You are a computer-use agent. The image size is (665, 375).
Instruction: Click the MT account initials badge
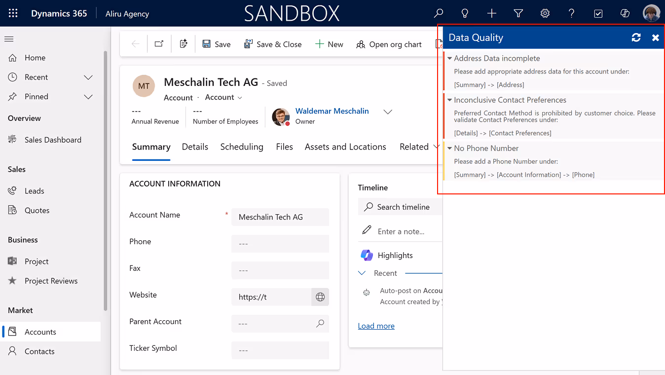(144, 86)
